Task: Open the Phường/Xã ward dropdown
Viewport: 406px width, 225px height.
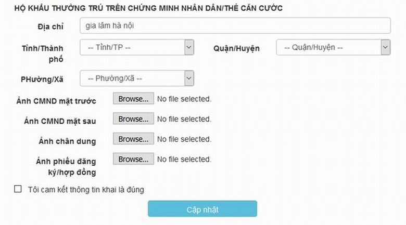Action: tap(137, 78)
